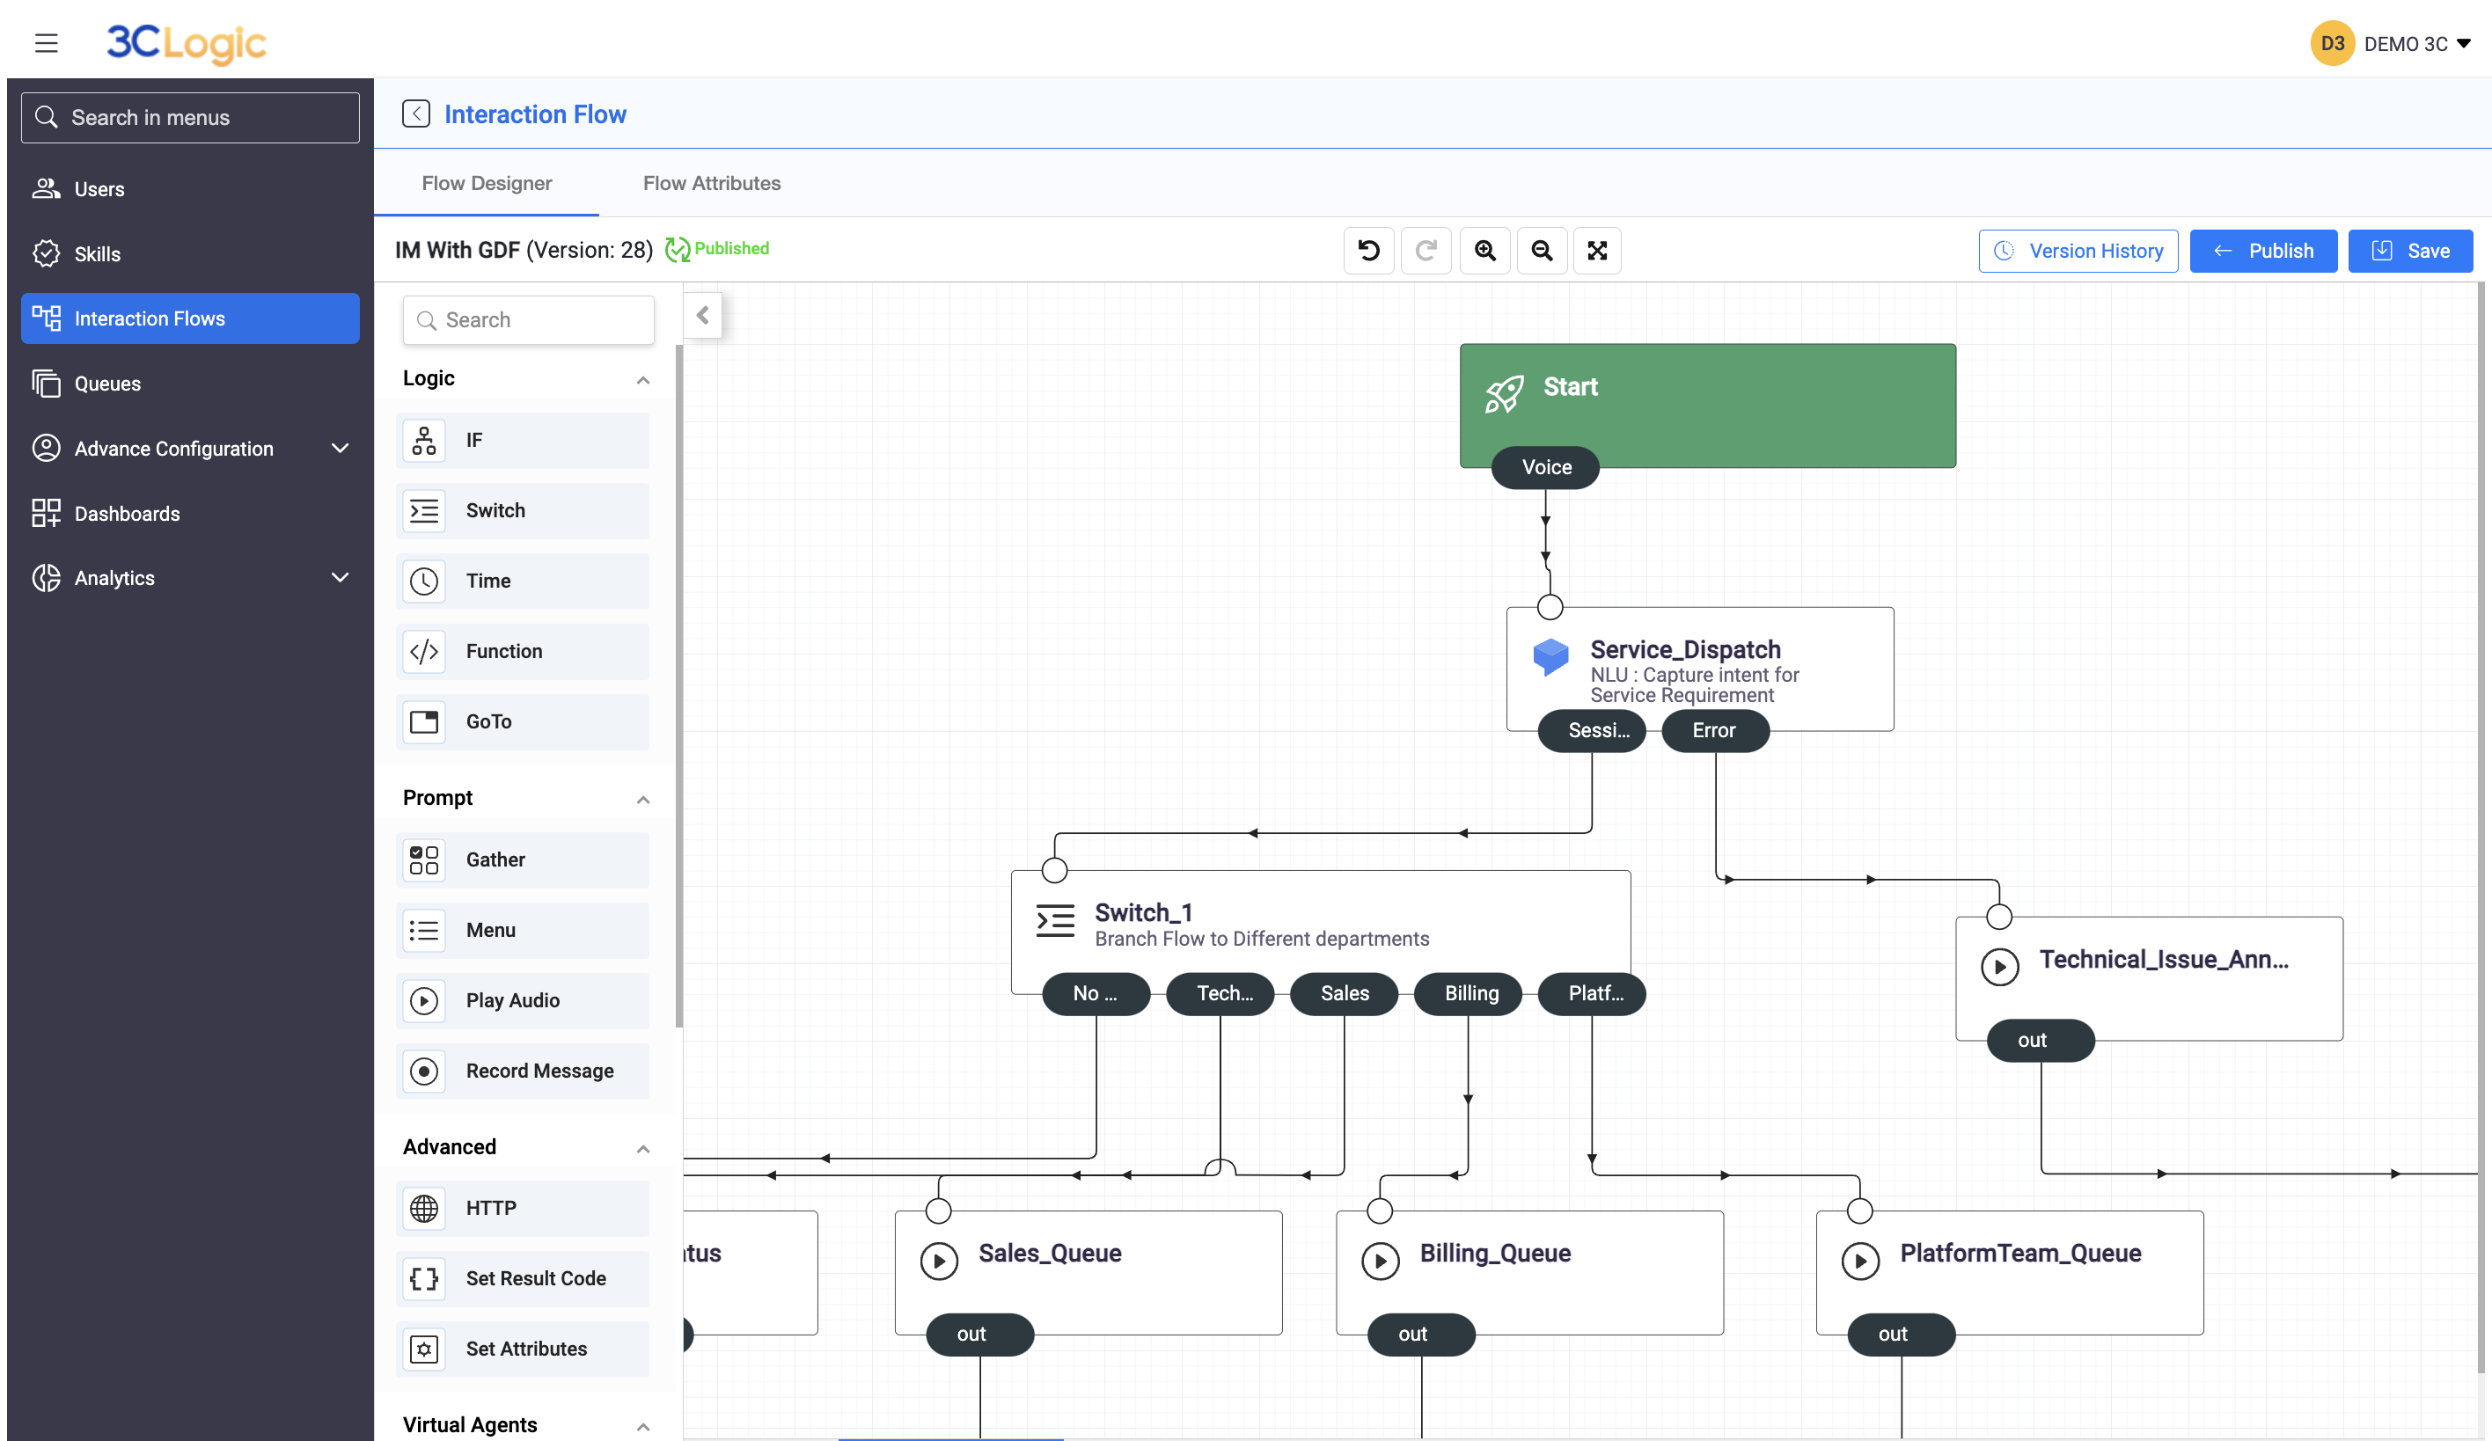
Task: Collapse the Advanced section expander
Action: coord(641,1146)
